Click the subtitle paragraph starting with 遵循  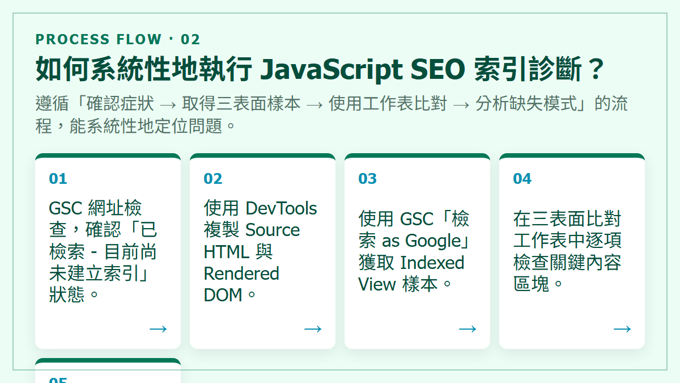click(331, 115)
